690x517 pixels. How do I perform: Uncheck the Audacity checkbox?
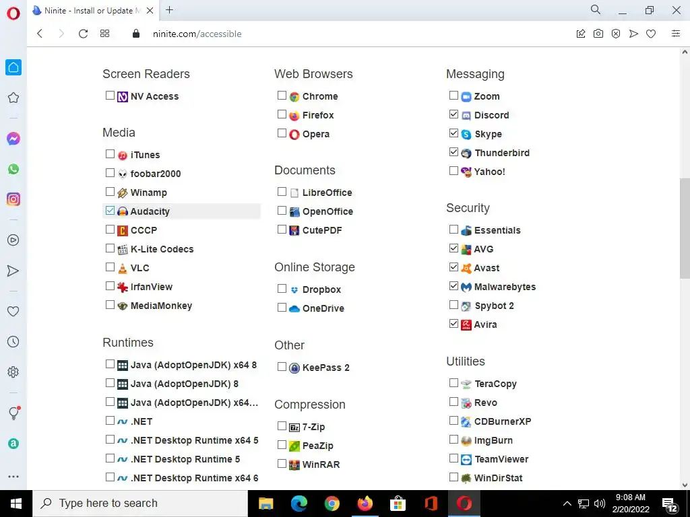click(110, 211)
